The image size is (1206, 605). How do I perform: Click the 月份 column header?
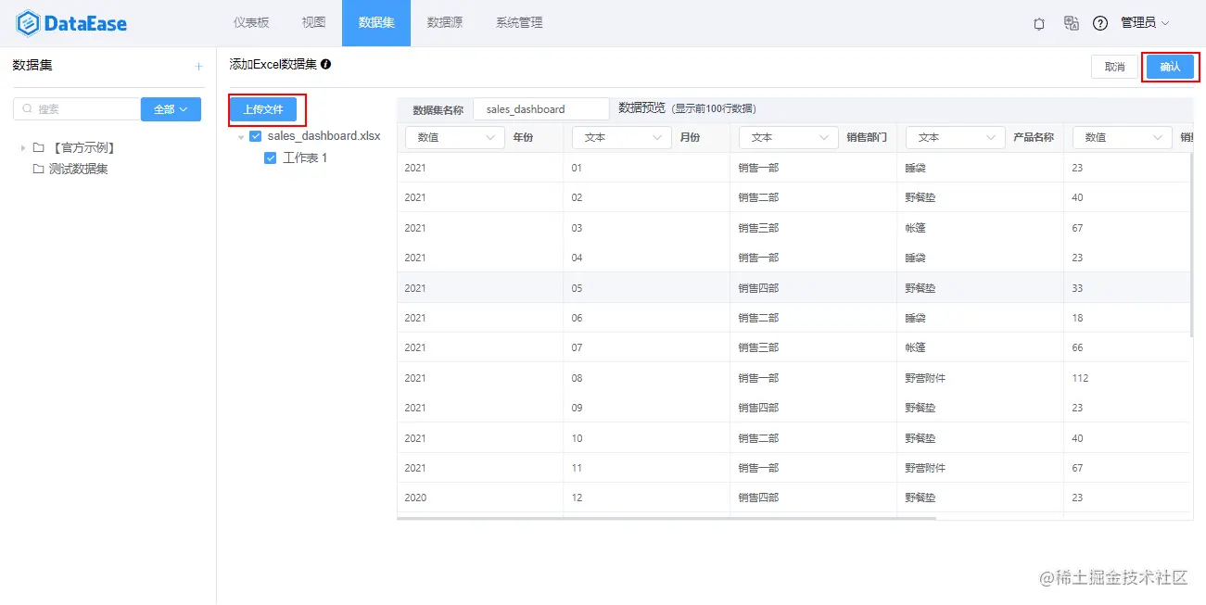pos(690,137)
